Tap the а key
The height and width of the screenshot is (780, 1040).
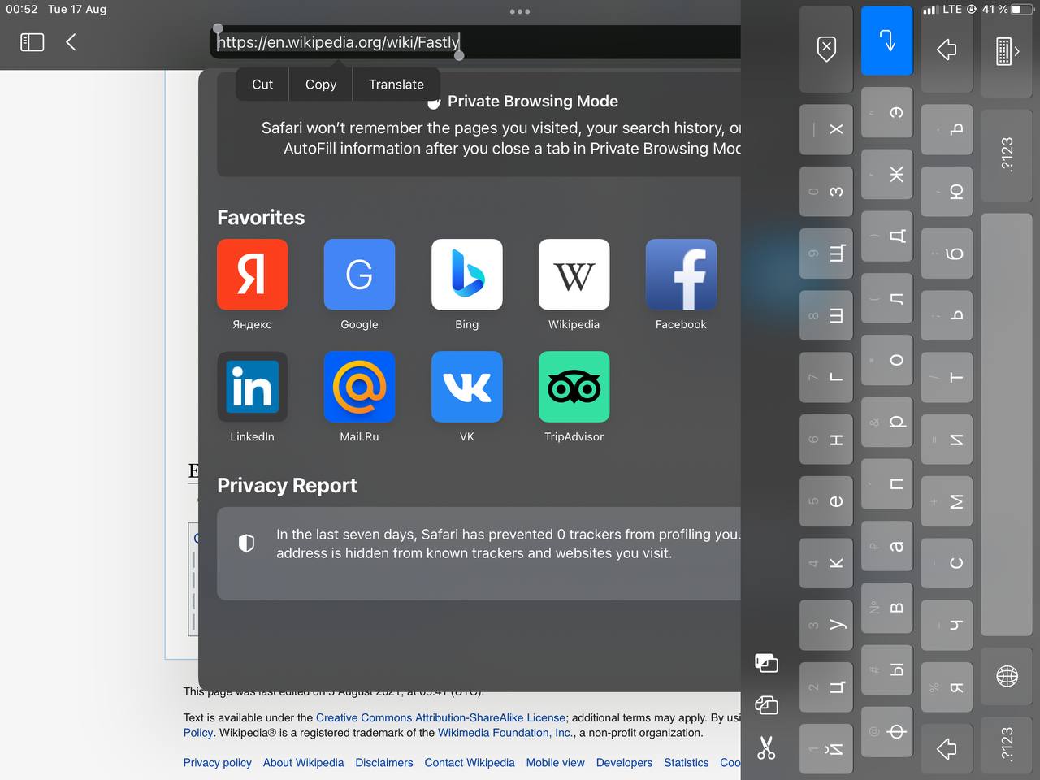pyautogui.click(x=887, y=546)
